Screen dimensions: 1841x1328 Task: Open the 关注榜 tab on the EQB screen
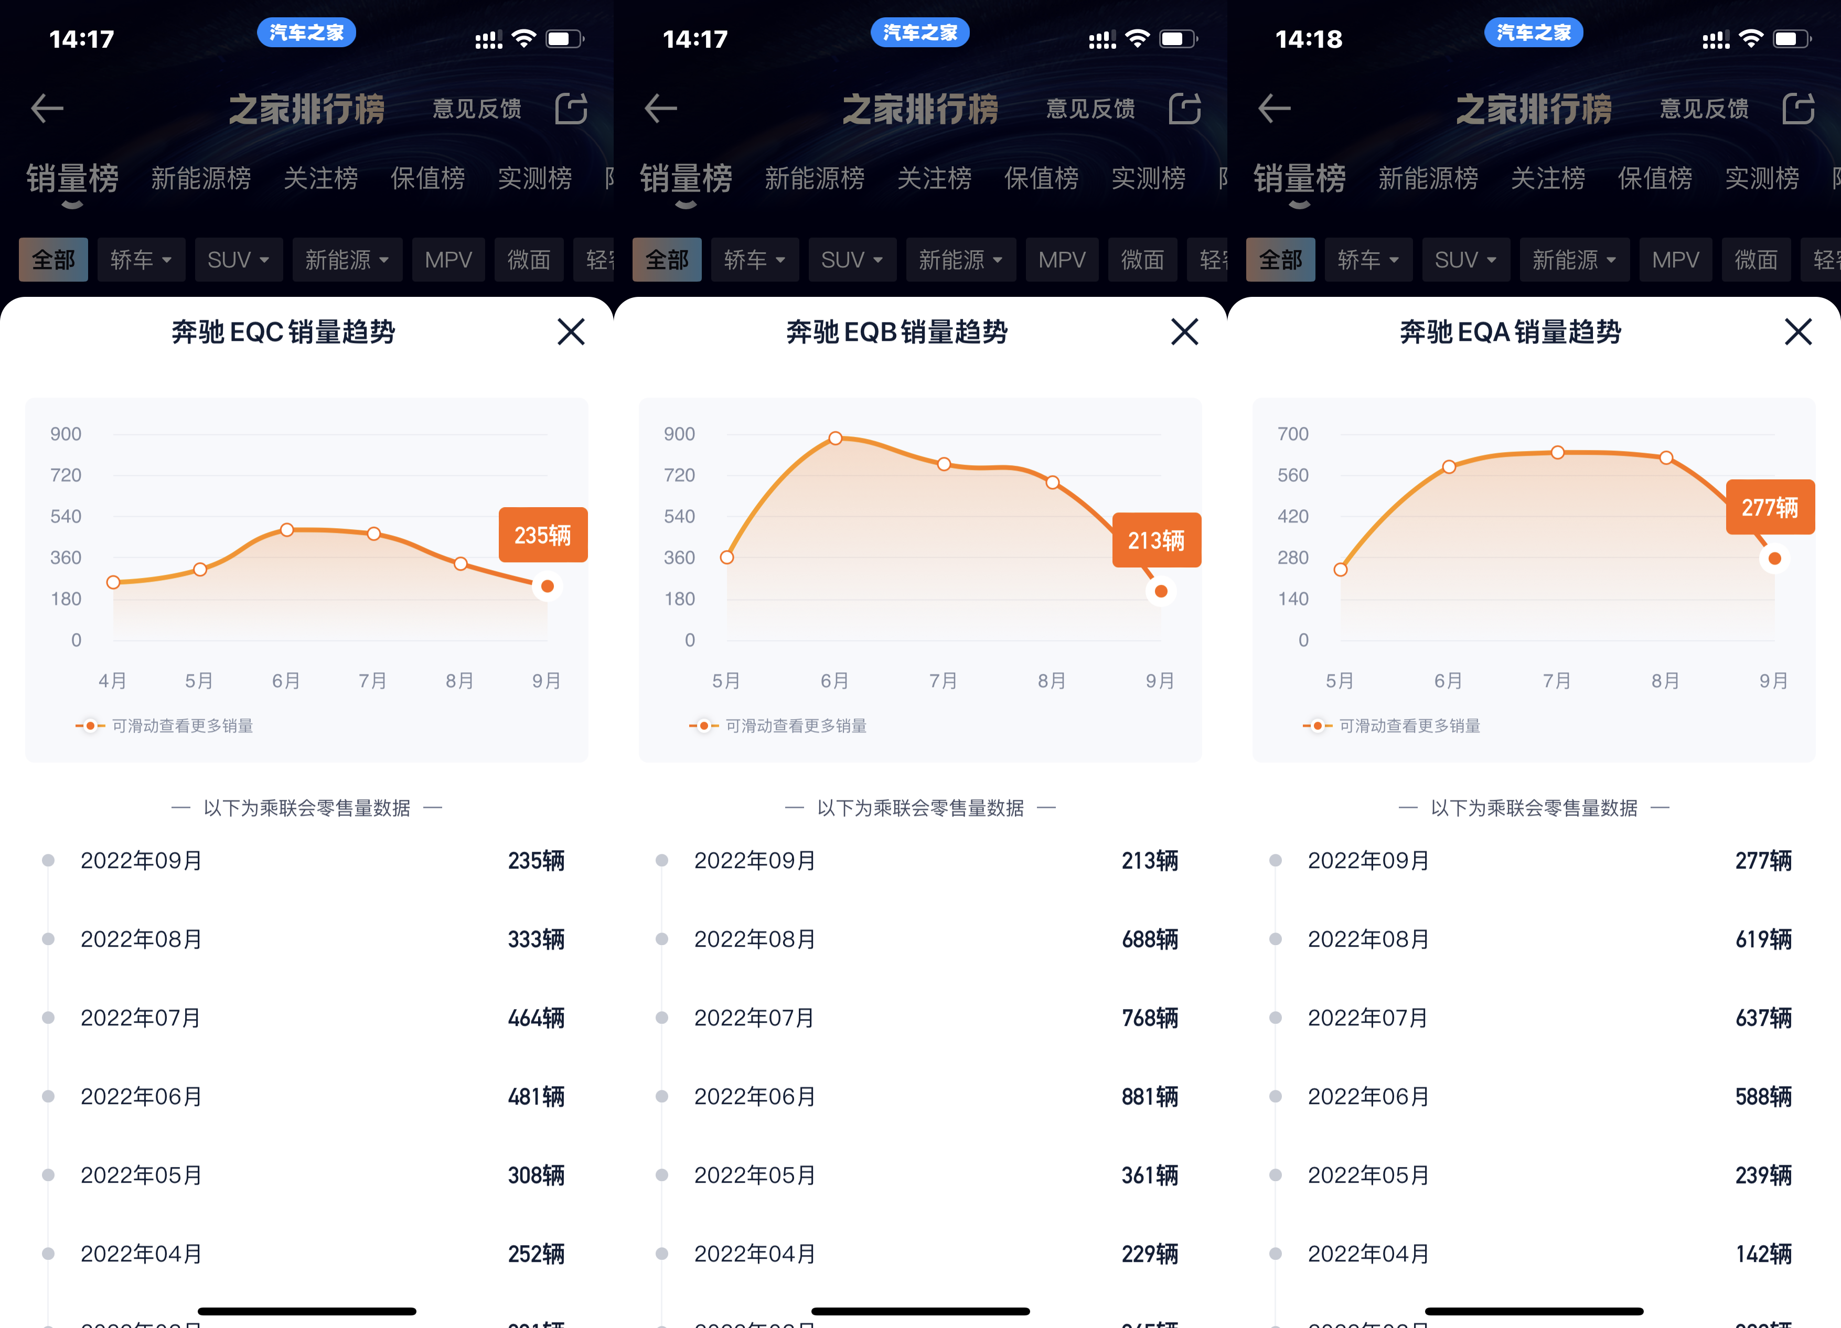(934, 178)
